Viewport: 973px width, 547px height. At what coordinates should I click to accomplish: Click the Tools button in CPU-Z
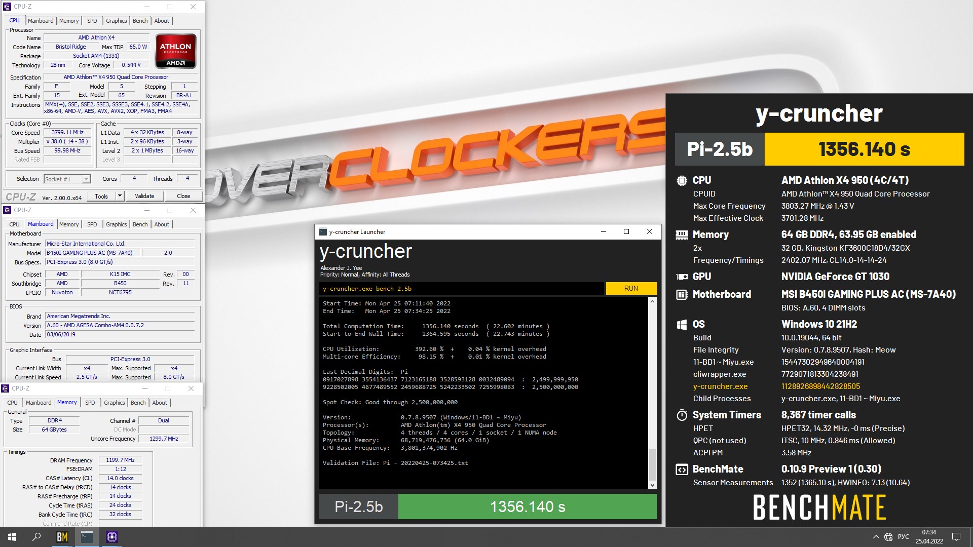click(x=101, y=196)
